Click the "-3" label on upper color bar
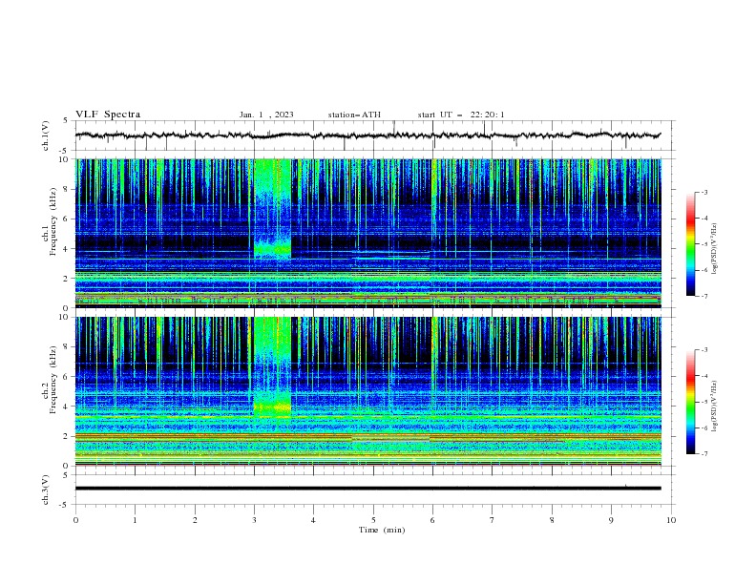756x584 pixels. (x=703, y=192)
